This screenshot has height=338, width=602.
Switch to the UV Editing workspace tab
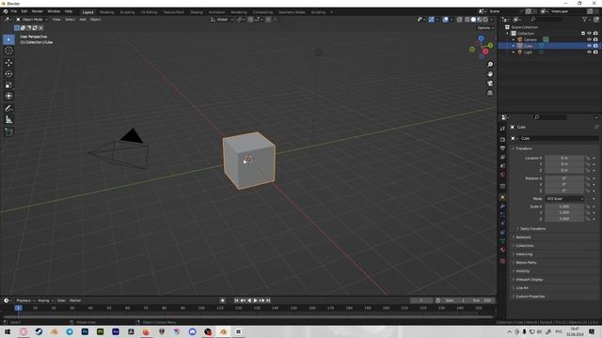149,12
